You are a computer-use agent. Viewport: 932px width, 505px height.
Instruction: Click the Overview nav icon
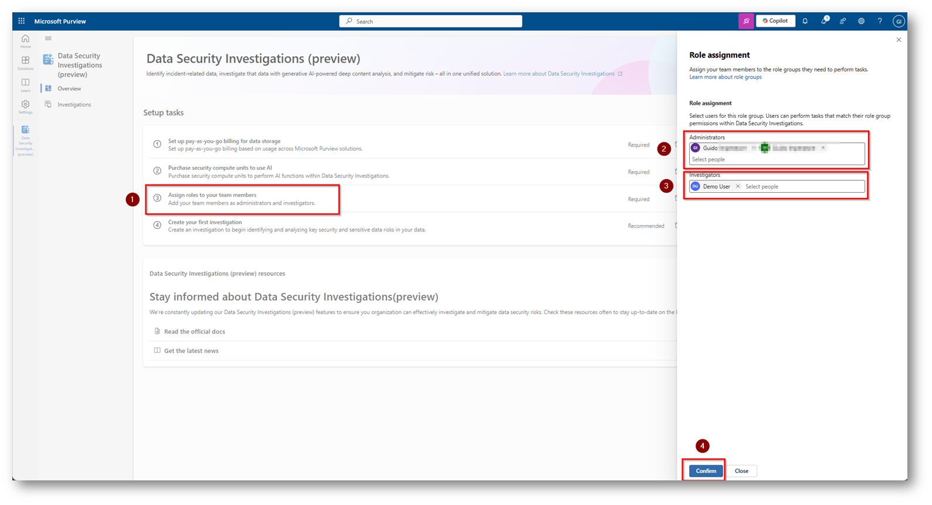[x=48, y=88]
